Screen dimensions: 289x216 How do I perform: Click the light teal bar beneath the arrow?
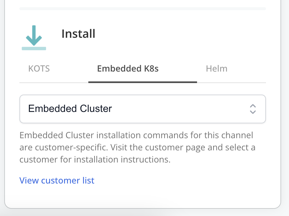(34, 49)
